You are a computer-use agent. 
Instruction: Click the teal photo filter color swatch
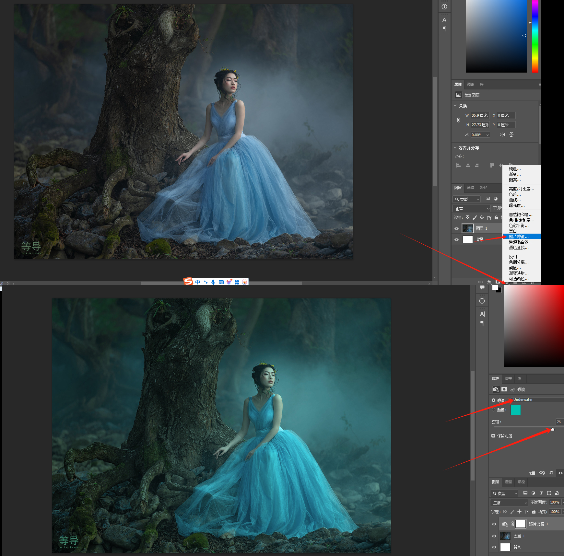[515, 410]
